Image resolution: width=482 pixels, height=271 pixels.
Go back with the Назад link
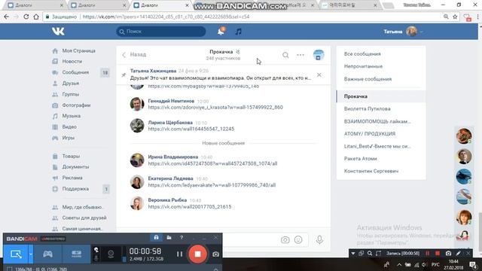tap(134, 55)
